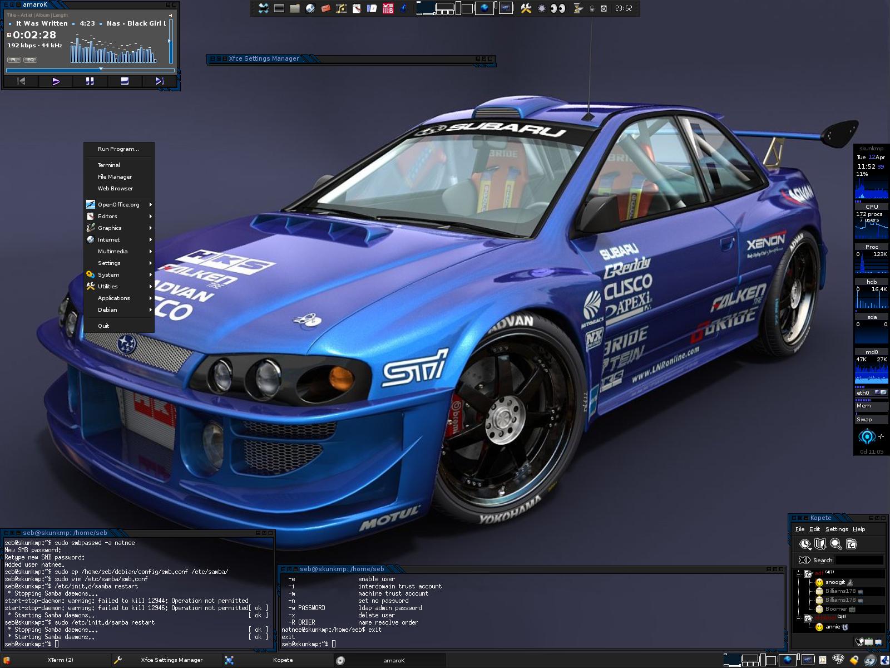Clear the Kopete search field icon
Viewport: 890px width, 668px height.
[x=804, y=560]
